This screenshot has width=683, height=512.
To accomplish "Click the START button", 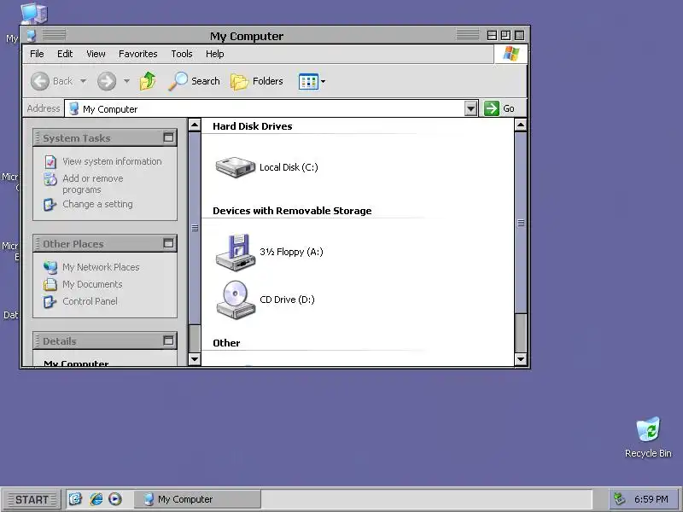I will click(32, 499).
